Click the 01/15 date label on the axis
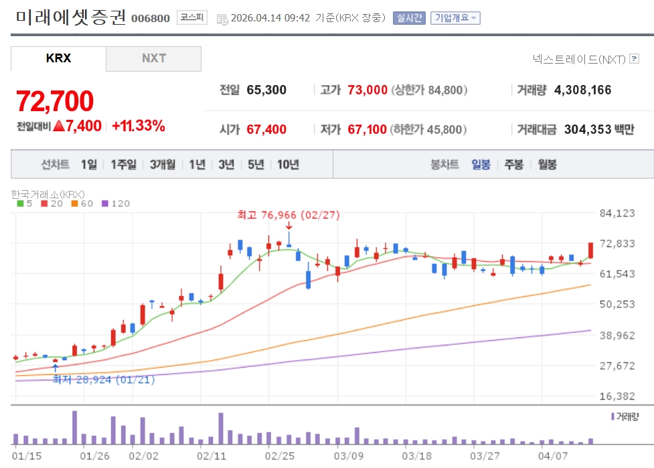Image resolution: width=654 pixels, height=468 pixels. point(27,456)
